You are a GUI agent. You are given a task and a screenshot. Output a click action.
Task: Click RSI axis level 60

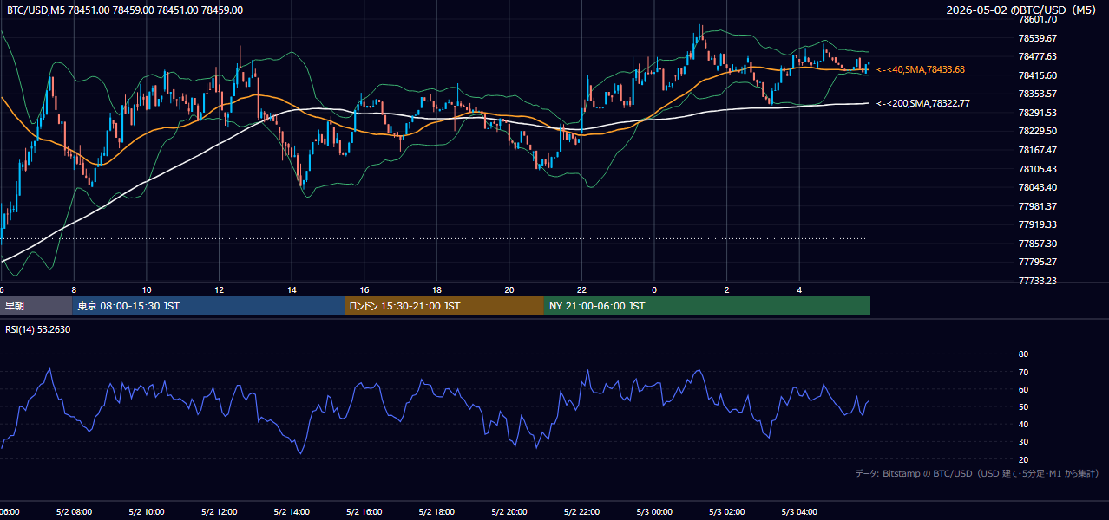point(1023,389)
